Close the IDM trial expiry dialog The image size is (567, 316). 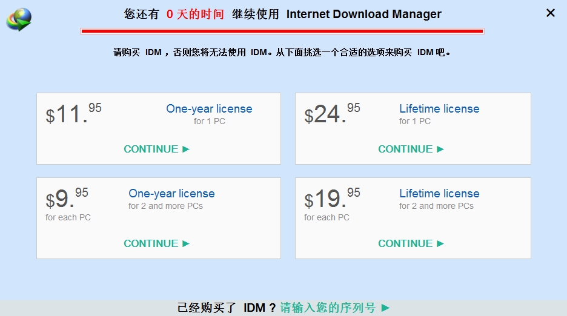point(550,13)
